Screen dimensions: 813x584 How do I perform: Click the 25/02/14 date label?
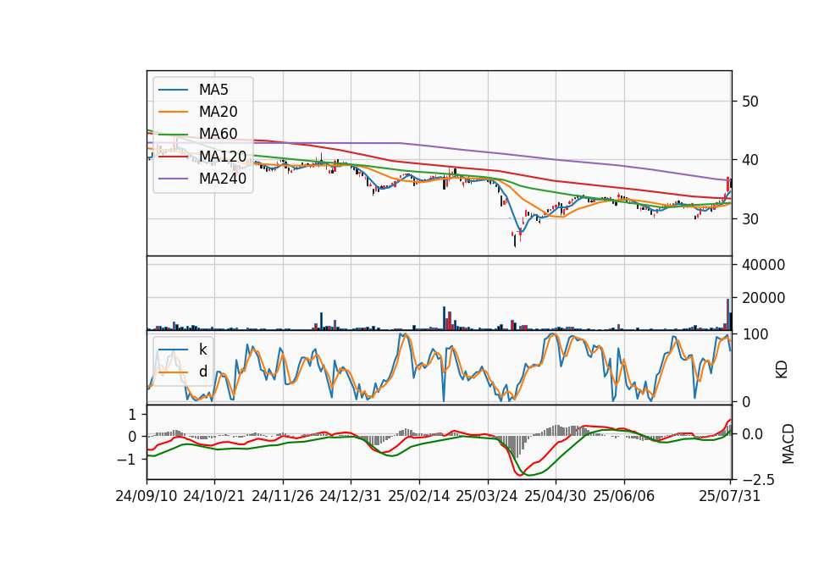pos(419,496)
